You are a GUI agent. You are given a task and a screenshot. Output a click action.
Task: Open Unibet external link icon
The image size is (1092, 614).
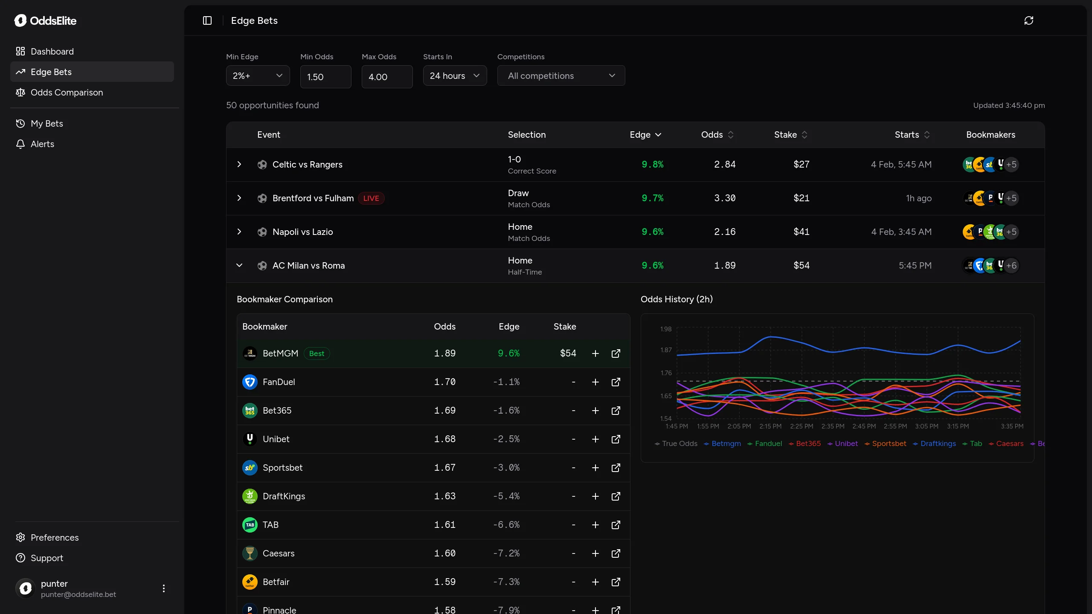[616, 439]
